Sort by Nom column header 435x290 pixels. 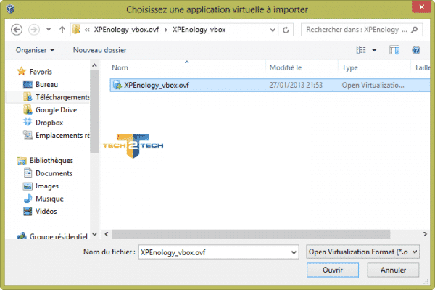point(120,67)
